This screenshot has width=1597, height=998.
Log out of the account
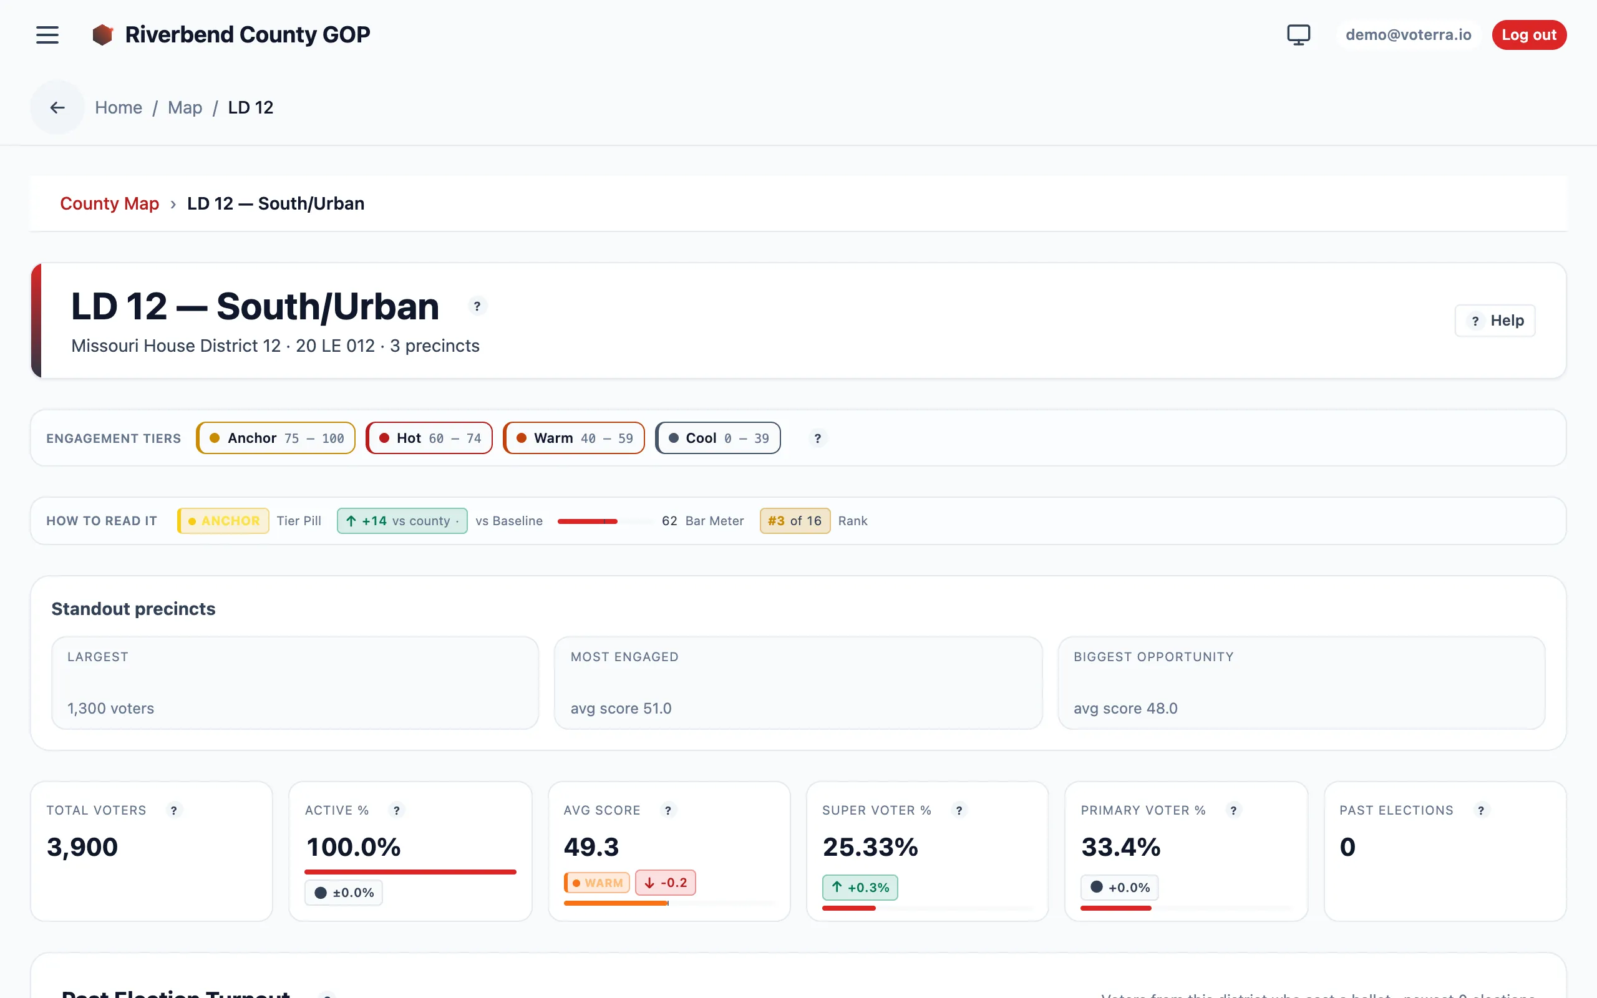(1529, 34)
